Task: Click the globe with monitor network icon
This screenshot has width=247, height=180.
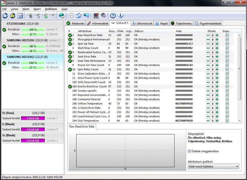Action: coord(86,16)
